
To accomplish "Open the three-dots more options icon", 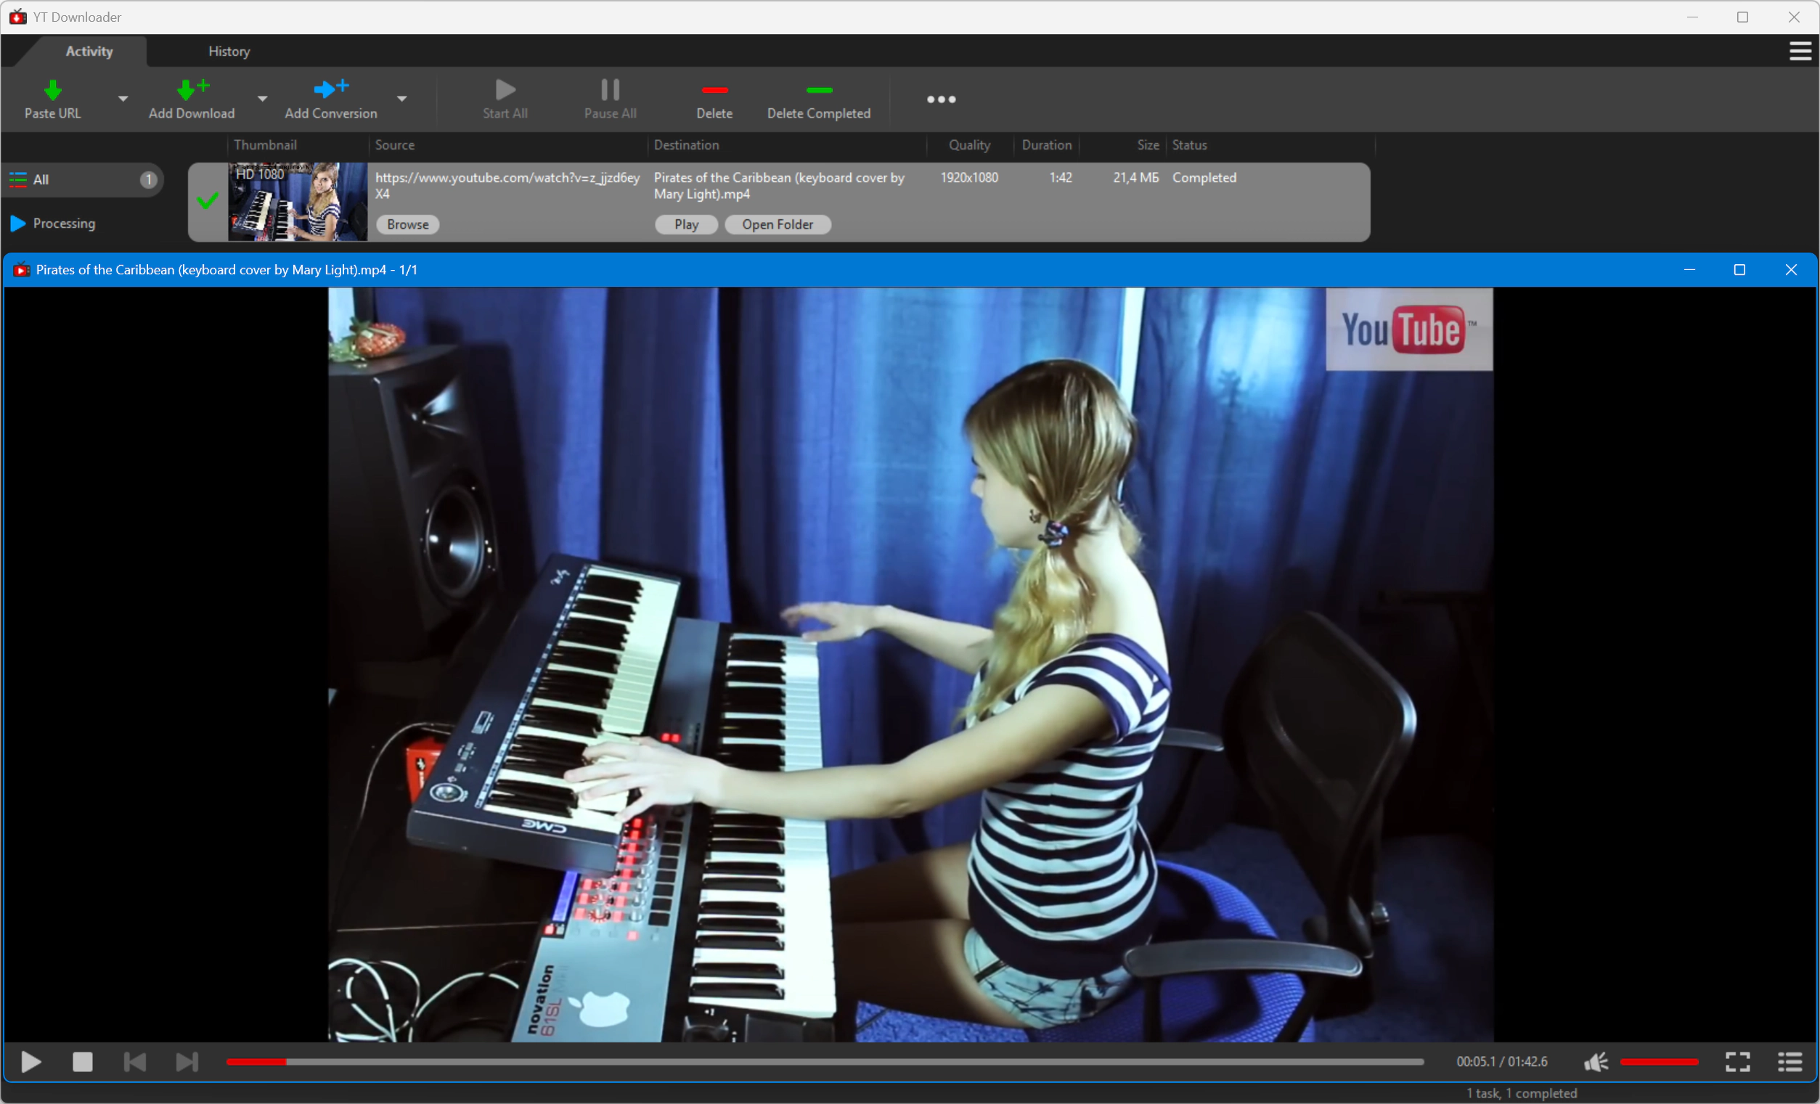I will pyautogui.click(x=941, y=99).
